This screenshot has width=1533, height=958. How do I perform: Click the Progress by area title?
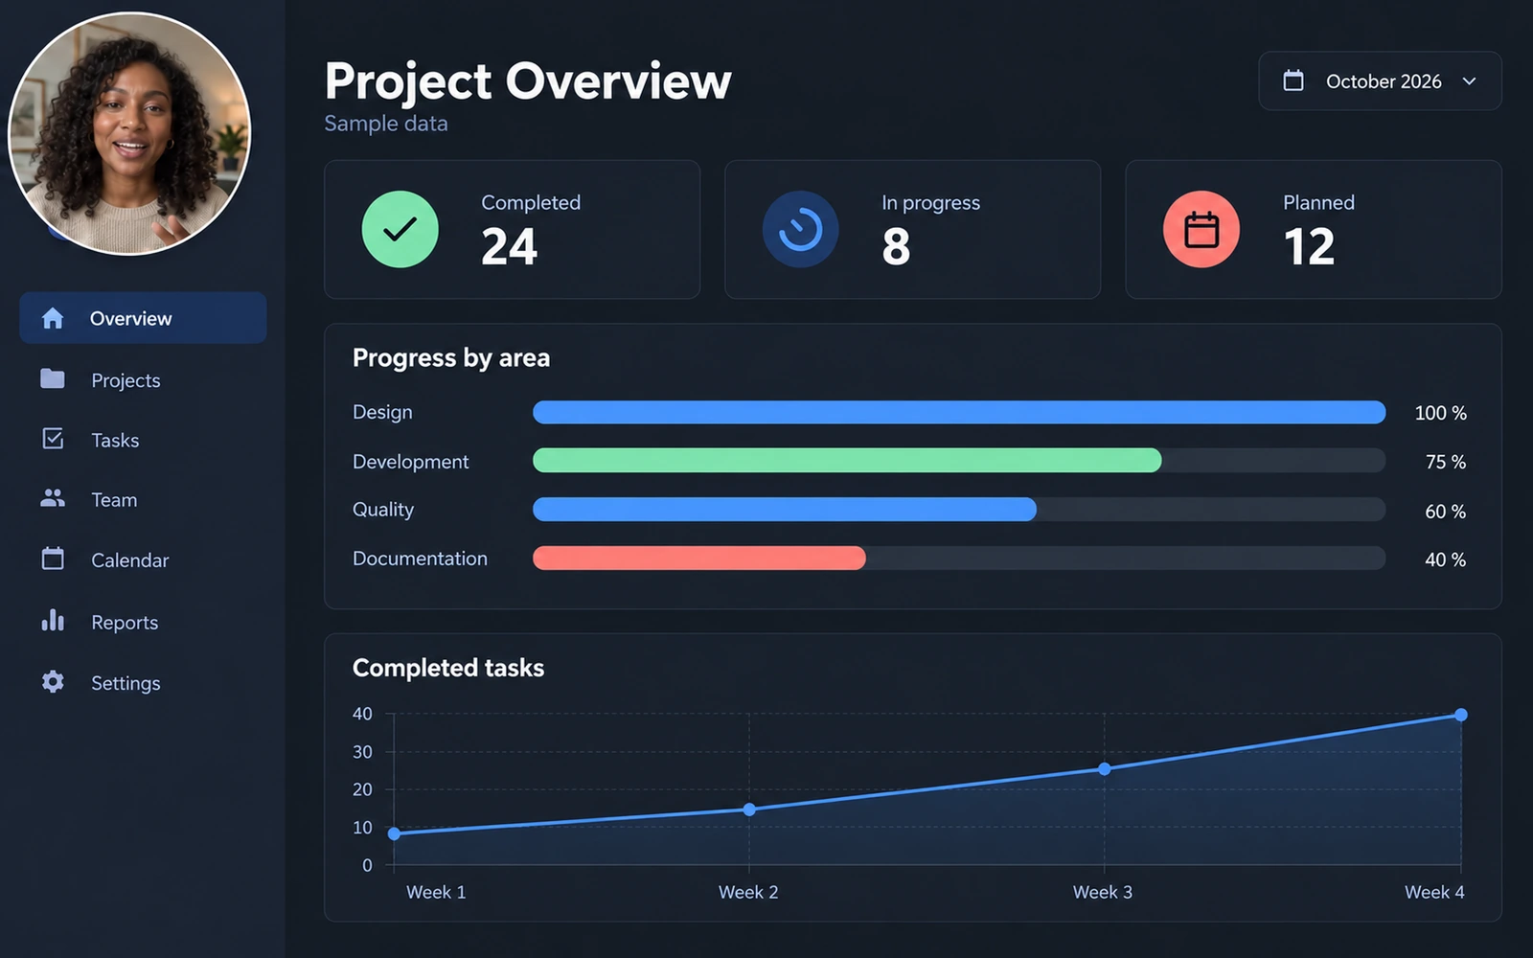tap(451, 358)
